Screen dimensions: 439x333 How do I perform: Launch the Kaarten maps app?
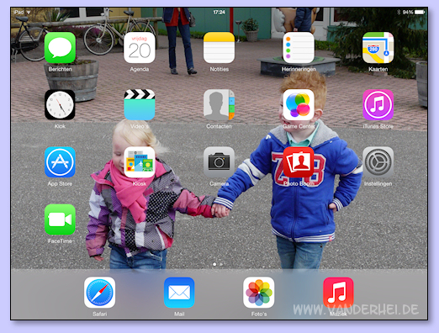click(378, 48)
